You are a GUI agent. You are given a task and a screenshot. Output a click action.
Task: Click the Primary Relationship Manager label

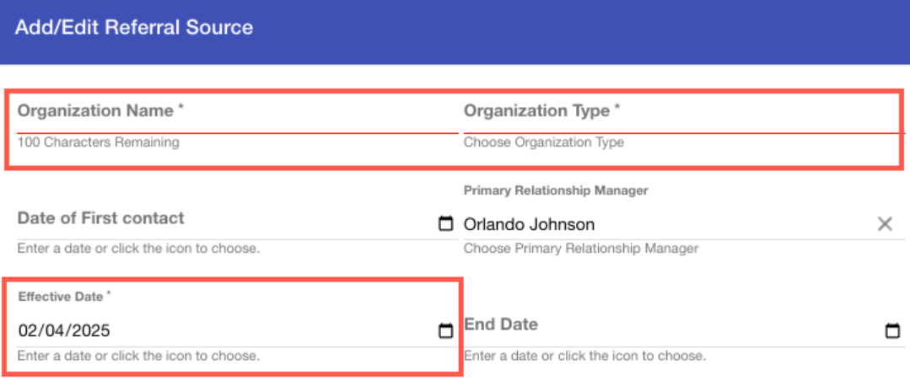click(556, 190)
